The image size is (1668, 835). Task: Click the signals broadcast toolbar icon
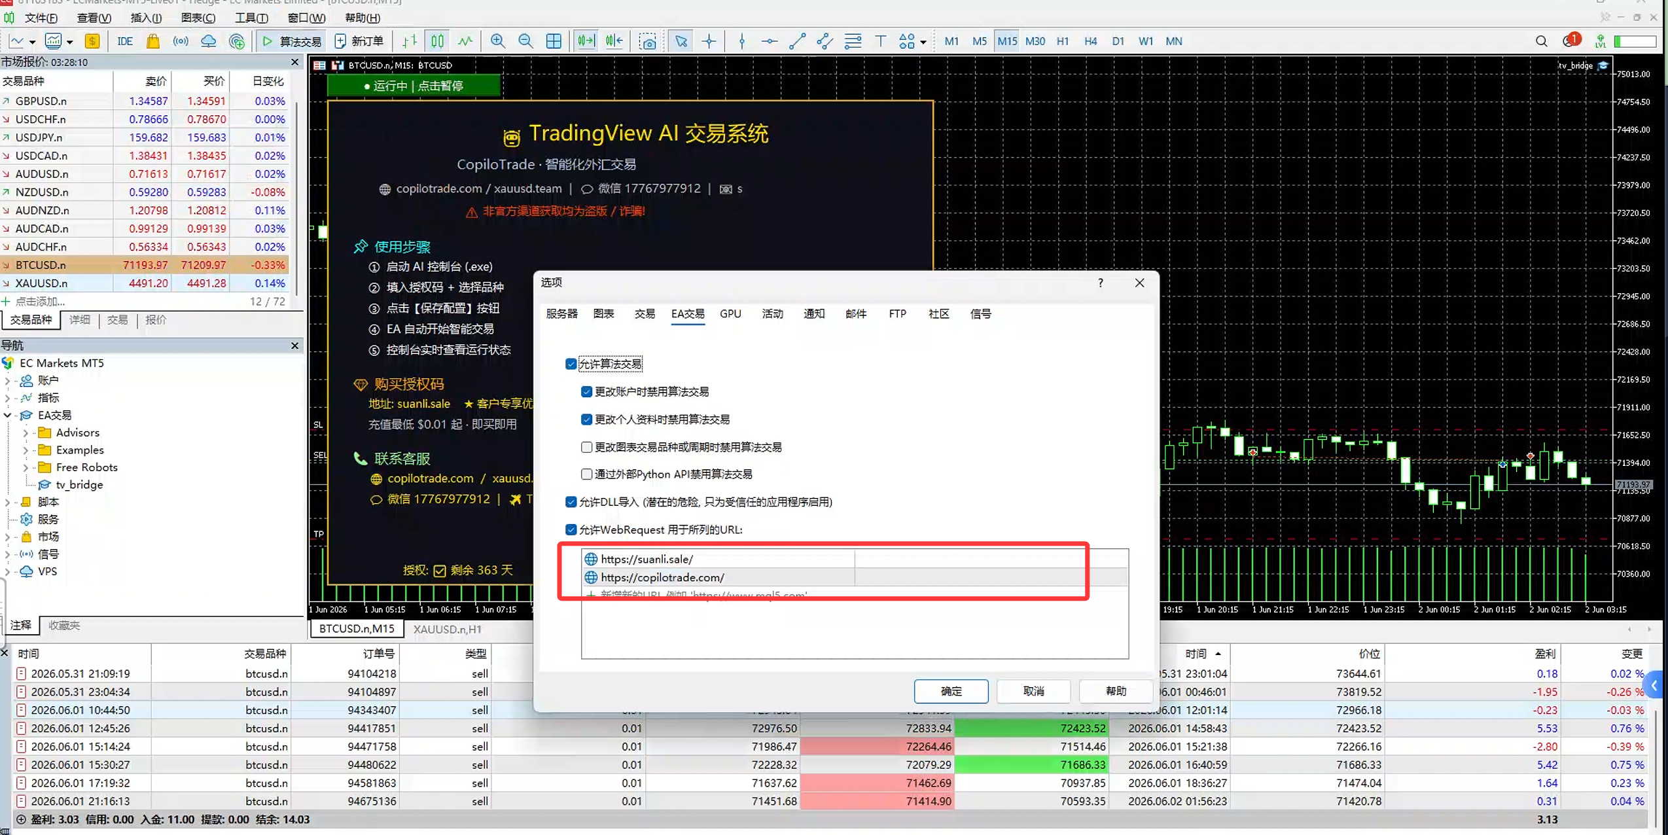tap(181, 41)
